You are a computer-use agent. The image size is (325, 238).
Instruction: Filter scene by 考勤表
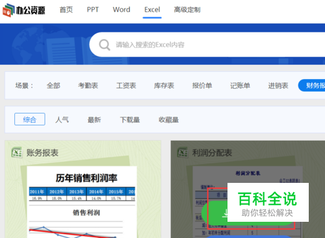(88, 86)
